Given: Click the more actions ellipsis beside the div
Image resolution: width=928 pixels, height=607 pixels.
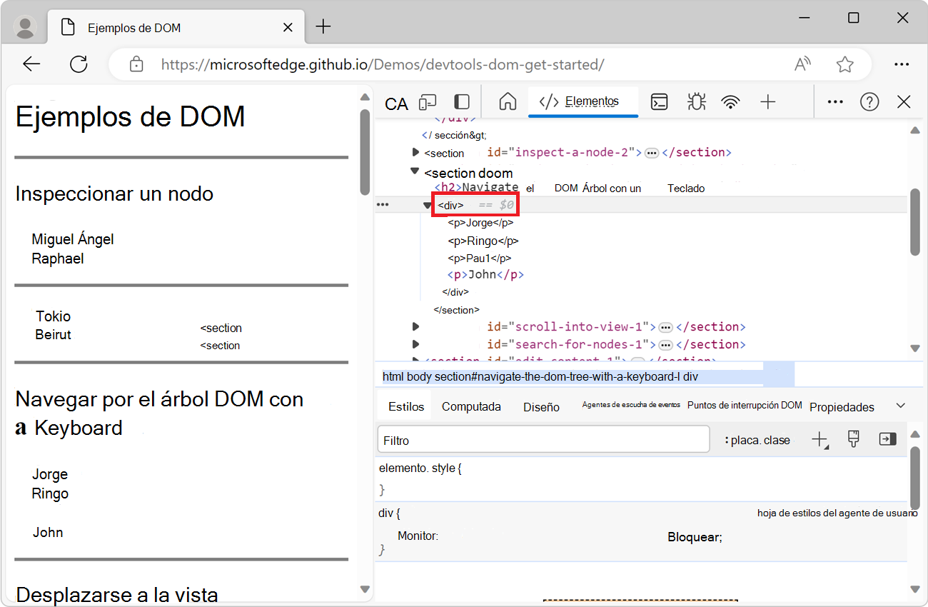Looking at the screenshot, I should tap(383, 204).
